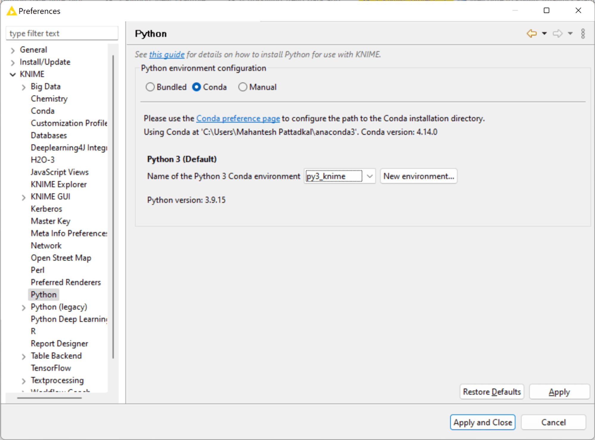595x440 pixels.
Task: Open the Python 3 Conda environment dropdown
Action: [x=370, y=176]
